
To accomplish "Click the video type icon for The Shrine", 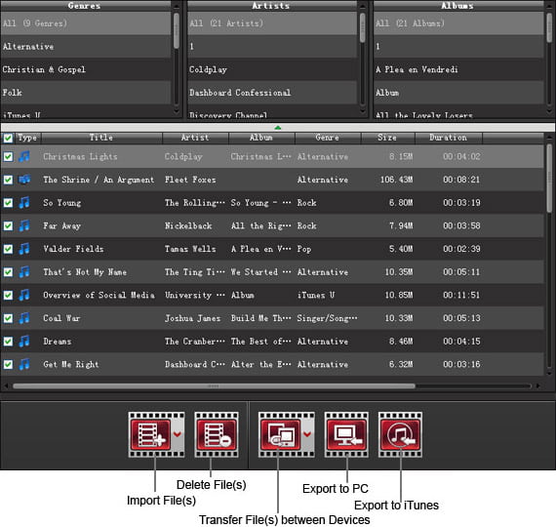I will tap(24, 180).
